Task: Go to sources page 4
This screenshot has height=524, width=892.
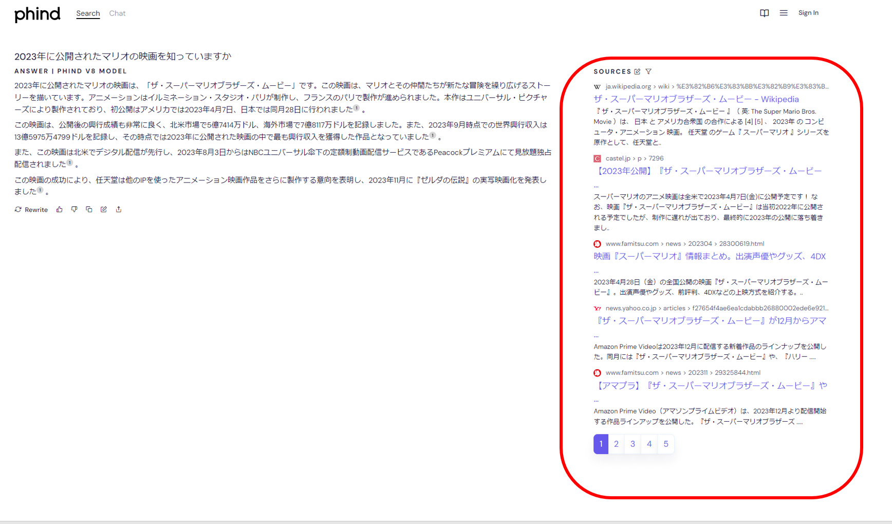Action: (649, 444)
